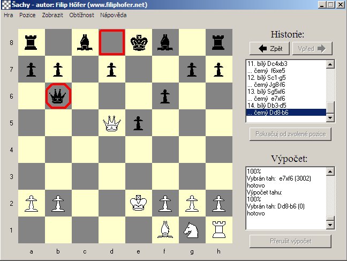The width and height of the screenshot is (347, 261).
Task: Click the Vybrán tah: Dd8-b6 (0) line
Action: (x=276, y=206)
